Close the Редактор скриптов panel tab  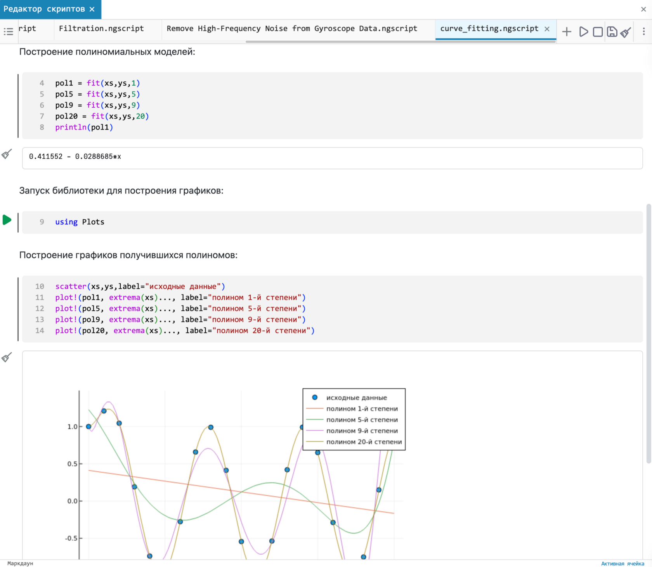point(92,9)
